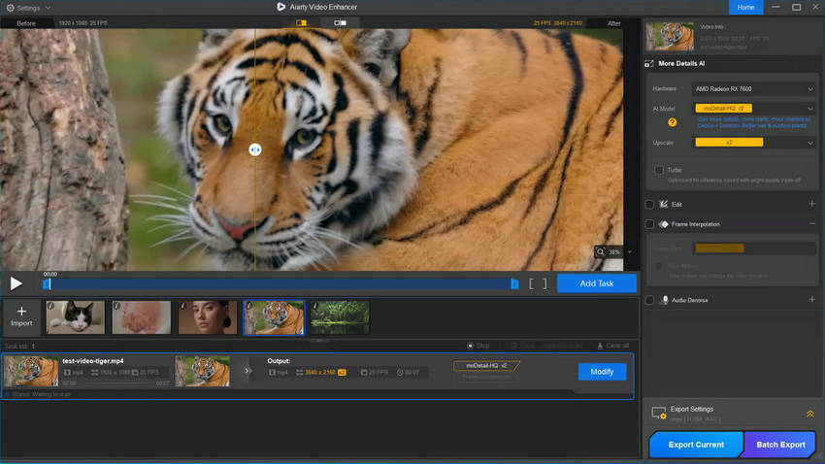Click the Frame Interpolation diamond icon

664,224
